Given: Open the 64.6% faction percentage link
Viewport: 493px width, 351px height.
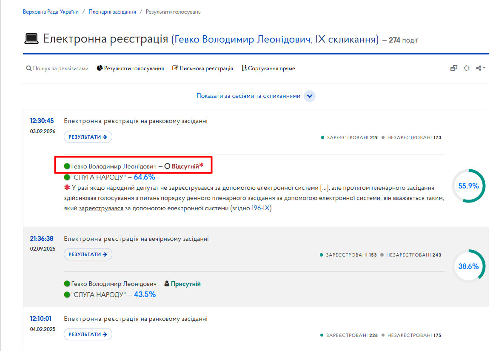Looking at the screenshot, I should coord(144,177).
